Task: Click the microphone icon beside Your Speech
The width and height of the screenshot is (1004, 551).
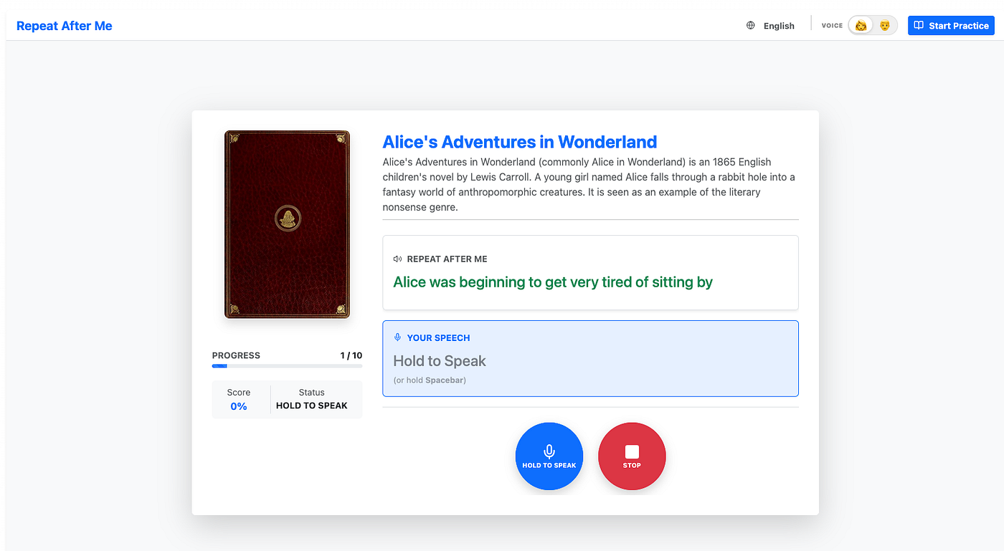Action: pos(397,337)
